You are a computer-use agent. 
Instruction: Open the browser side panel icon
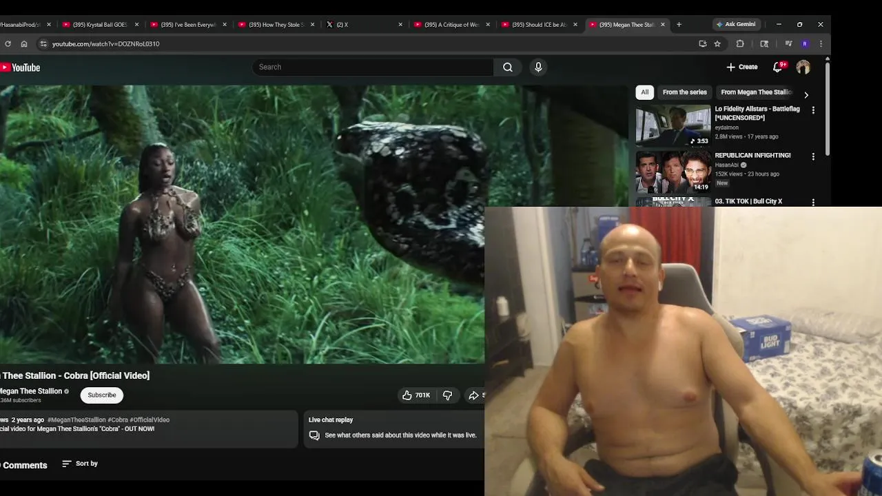click(764, 43)
